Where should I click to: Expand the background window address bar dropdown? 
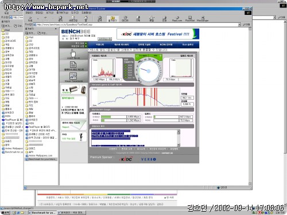click(274, 17)
